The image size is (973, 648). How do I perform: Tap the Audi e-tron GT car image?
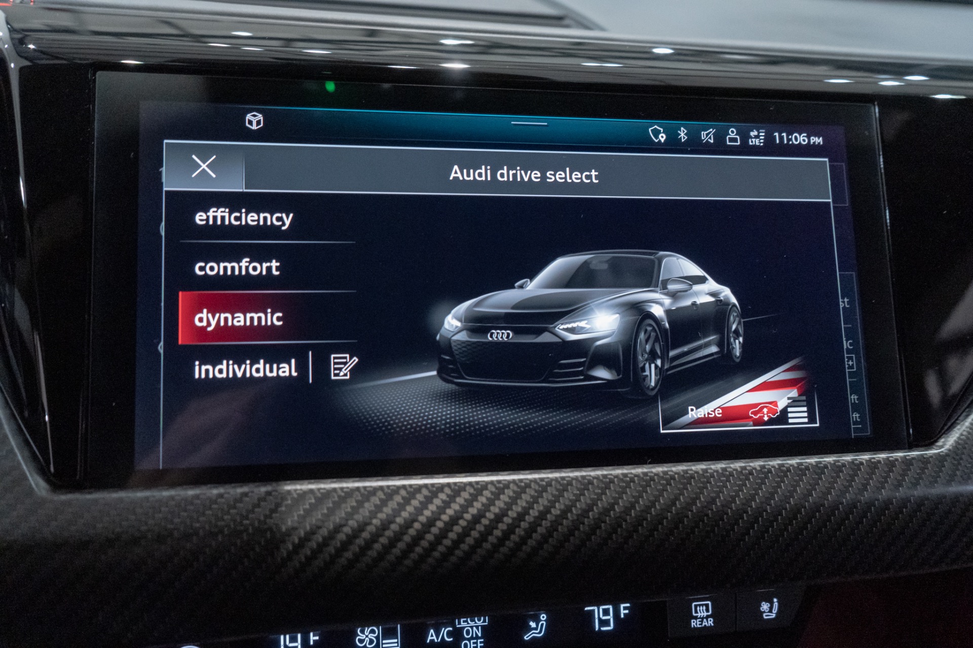pyautogui.click(x=590, y=324)
